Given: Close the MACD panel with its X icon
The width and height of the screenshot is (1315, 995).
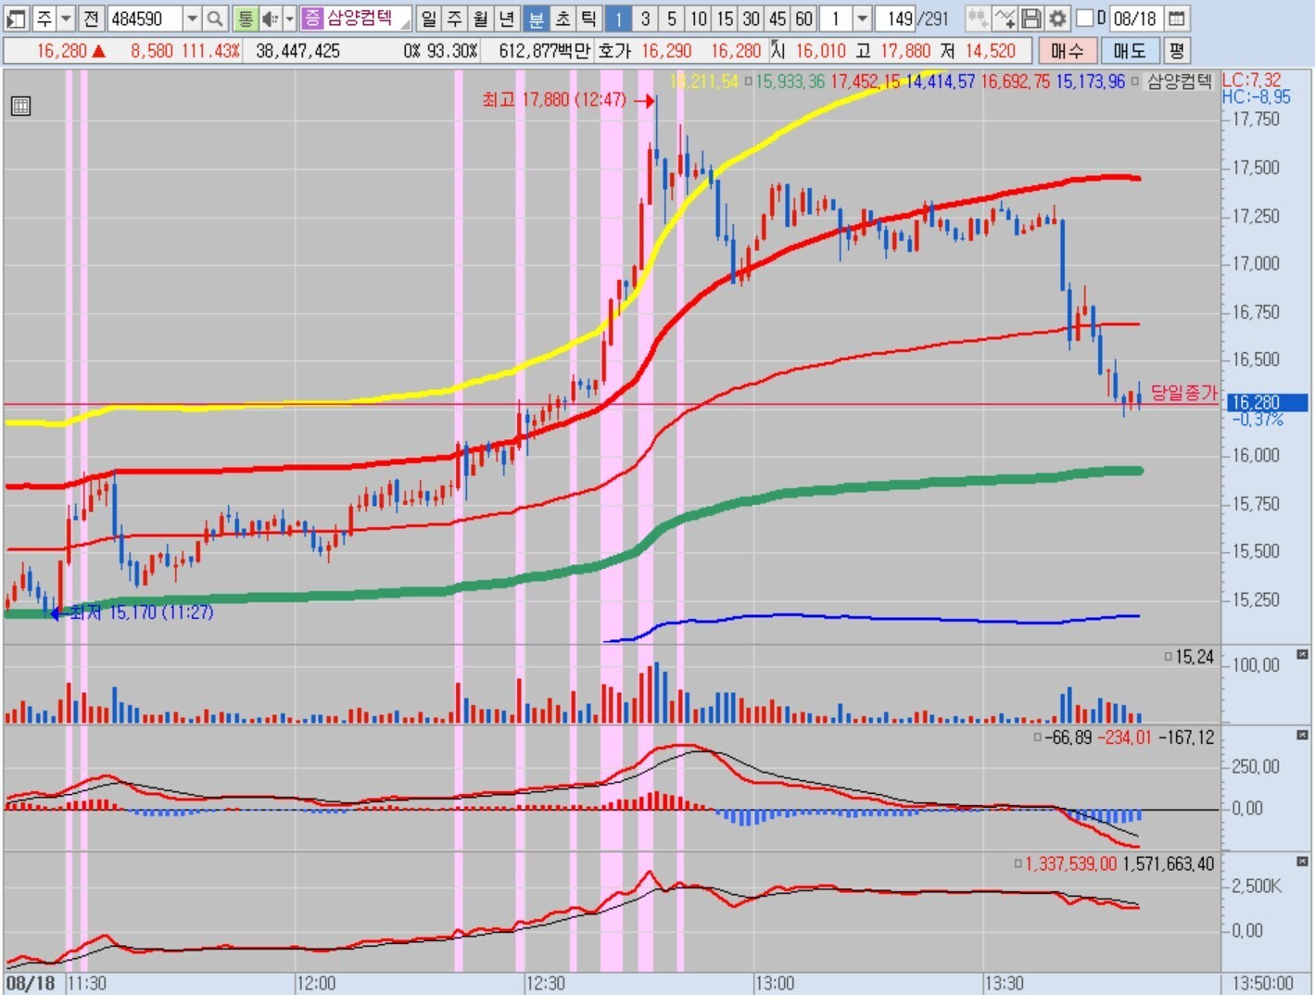Looking at the screenshot, I should click(x=1303, y=735).
